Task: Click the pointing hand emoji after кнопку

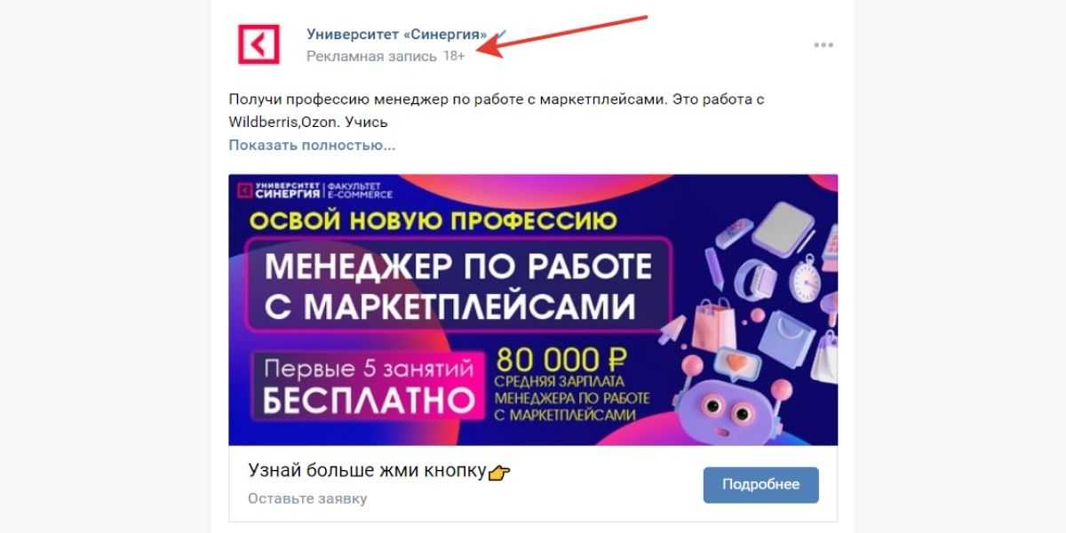Action: [x=500, y=473]
